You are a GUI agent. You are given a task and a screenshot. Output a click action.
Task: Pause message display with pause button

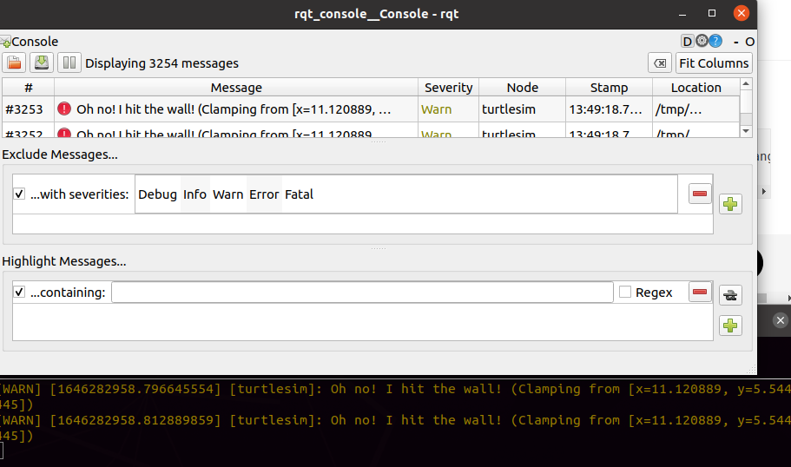point(69,63)
